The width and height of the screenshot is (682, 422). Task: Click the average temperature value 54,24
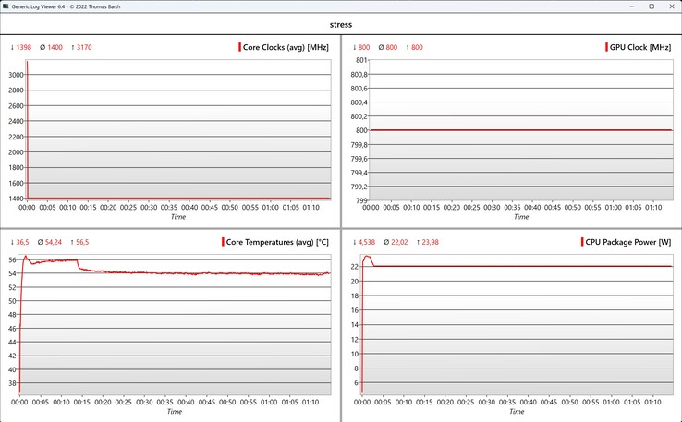coord(53,242)
